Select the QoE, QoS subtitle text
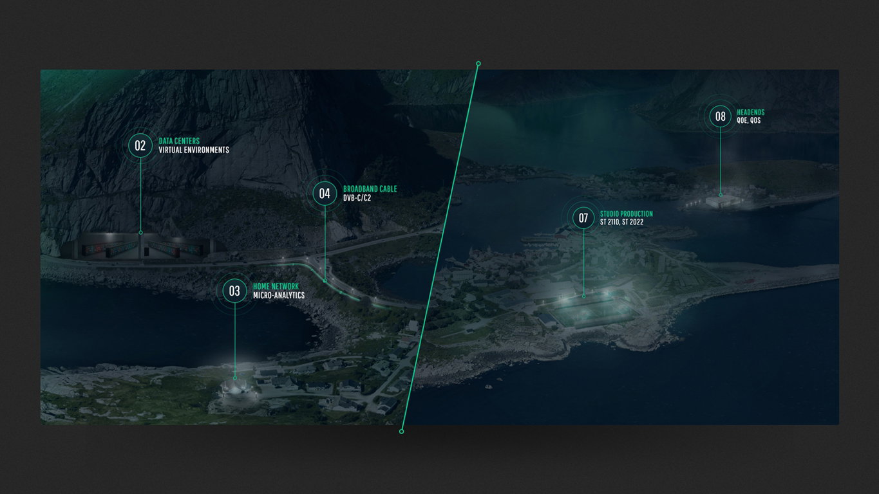Image resolution: width=879 pixels, height=494 pixels. click(x=749, y=121)
